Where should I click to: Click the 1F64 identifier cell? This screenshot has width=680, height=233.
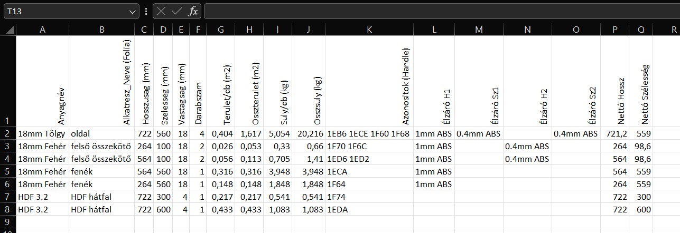(369, 184)
